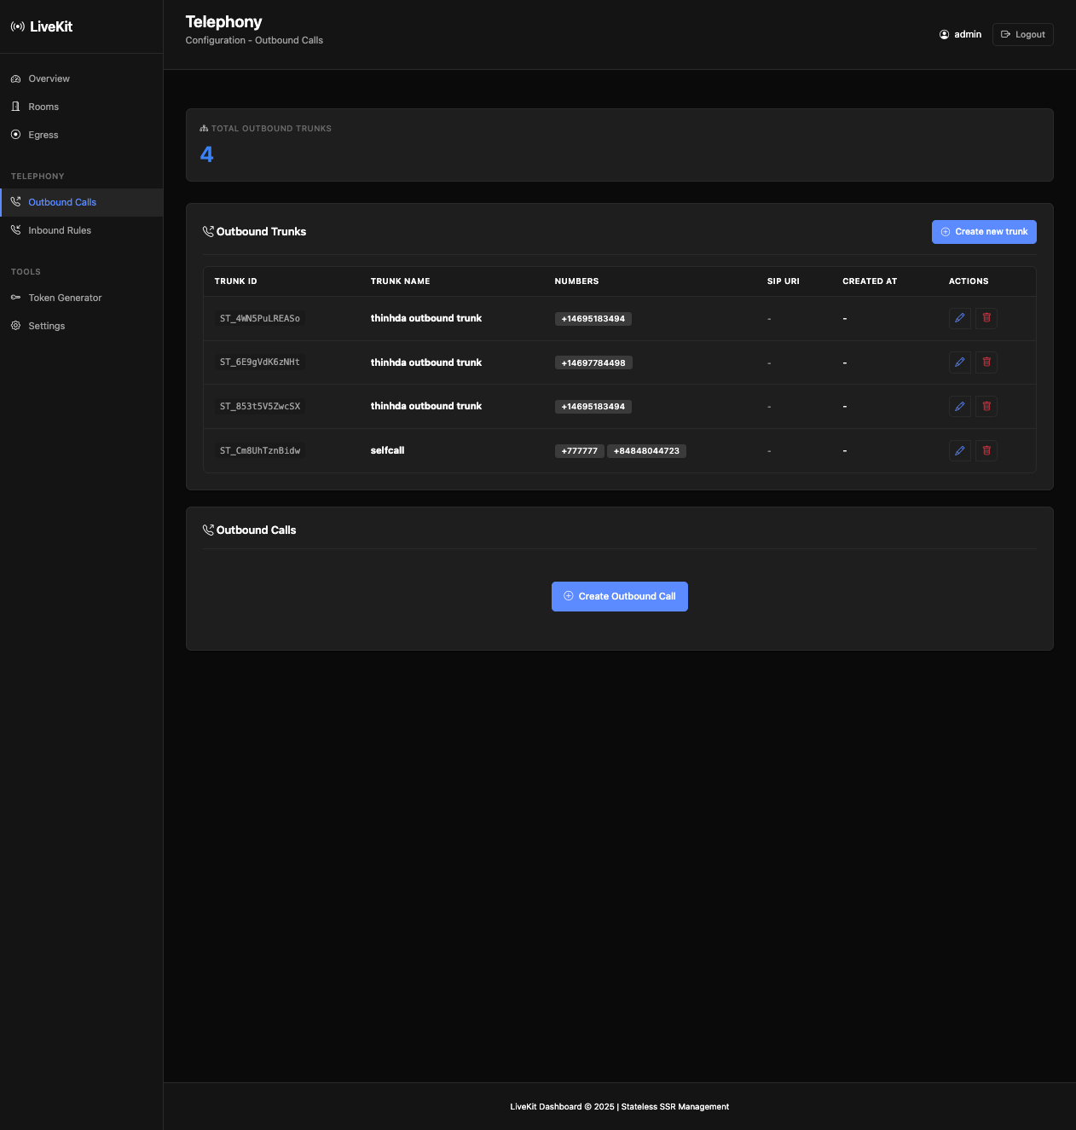Open the Egress section
1076x1130 pixels.
click(43, 135)
